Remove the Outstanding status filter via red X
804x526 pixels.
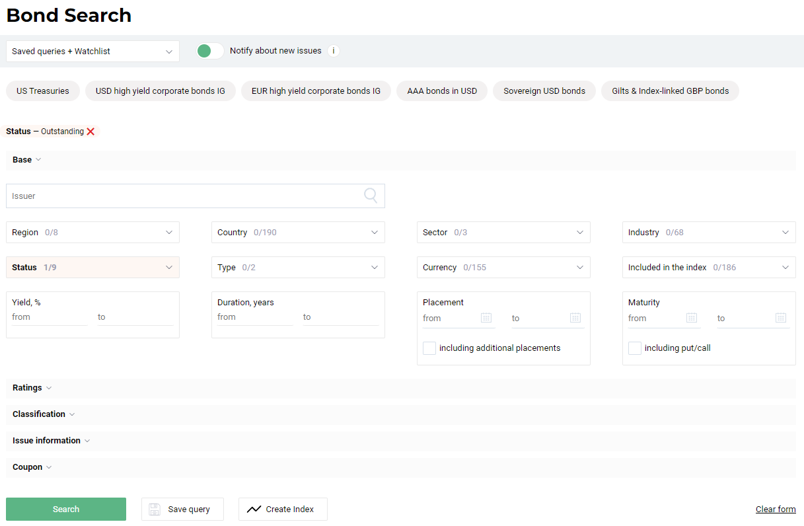91,131
